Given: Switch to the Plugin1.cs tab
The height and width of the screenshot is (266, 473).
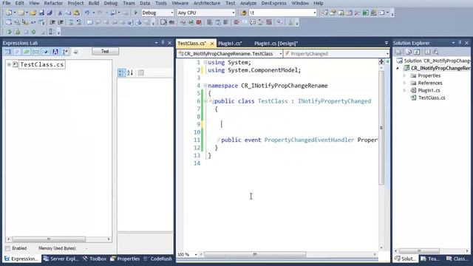Looking at the screenshot, I should coord(230,44).
